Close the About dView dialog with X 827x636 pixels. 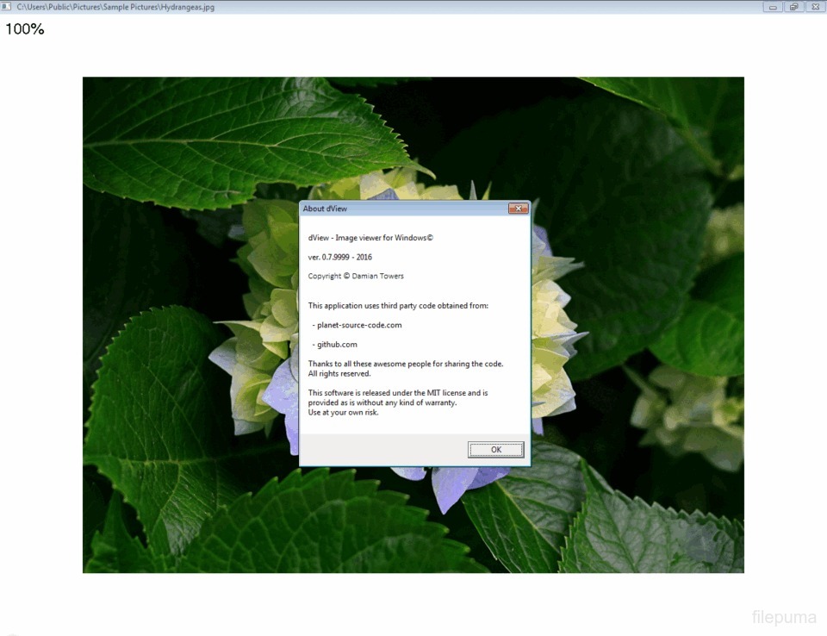tap(518, 209)
